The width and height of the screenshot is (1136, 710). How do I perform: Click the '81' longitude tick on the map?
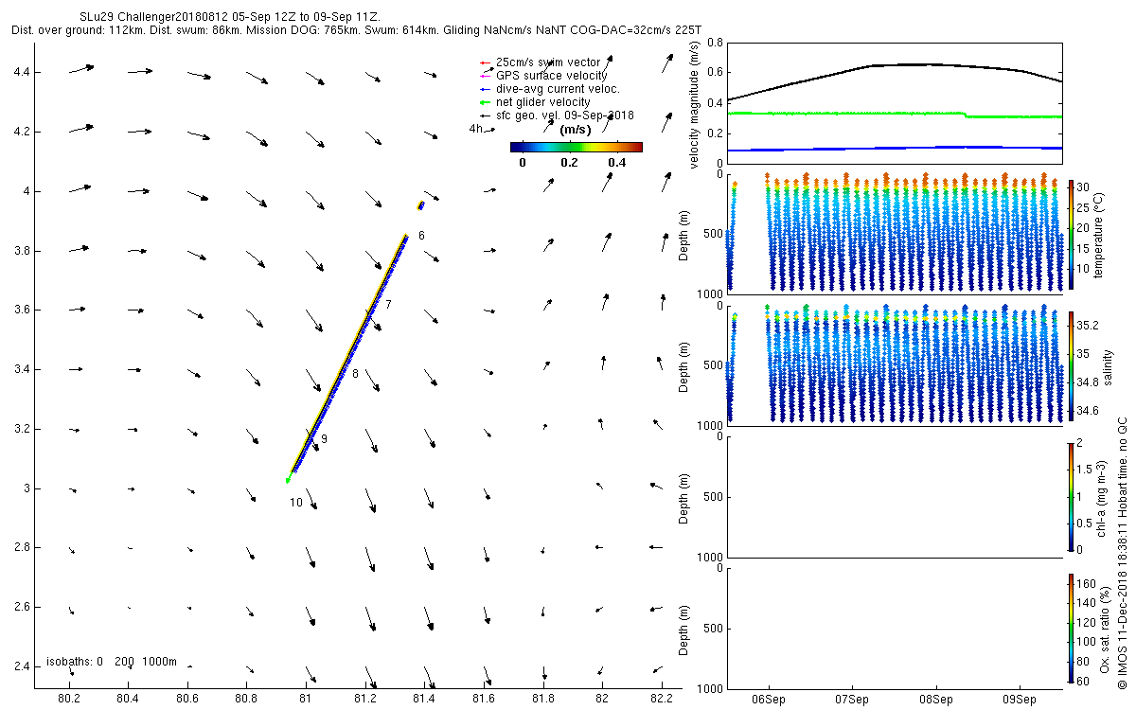tap(306, 699)
